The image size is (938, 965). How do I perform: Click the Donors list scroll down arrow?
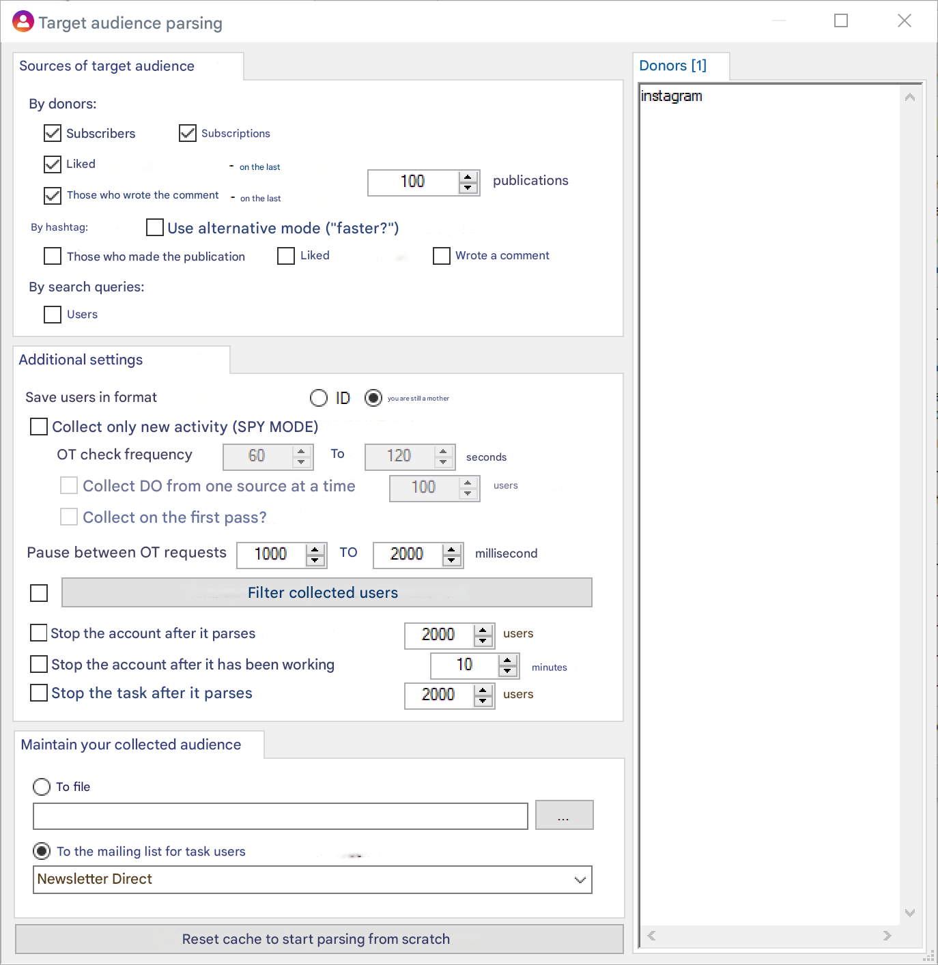click(910, 913)
